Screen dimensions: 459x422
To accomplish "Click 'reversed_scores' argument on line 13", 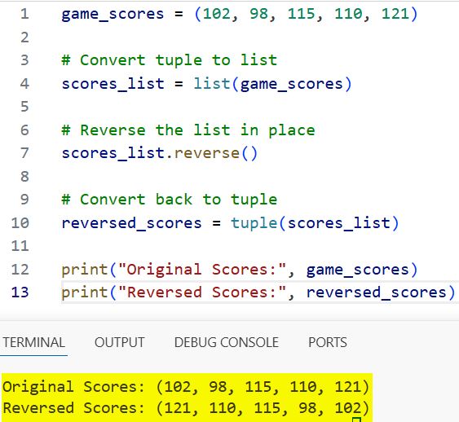I will 376,292.
